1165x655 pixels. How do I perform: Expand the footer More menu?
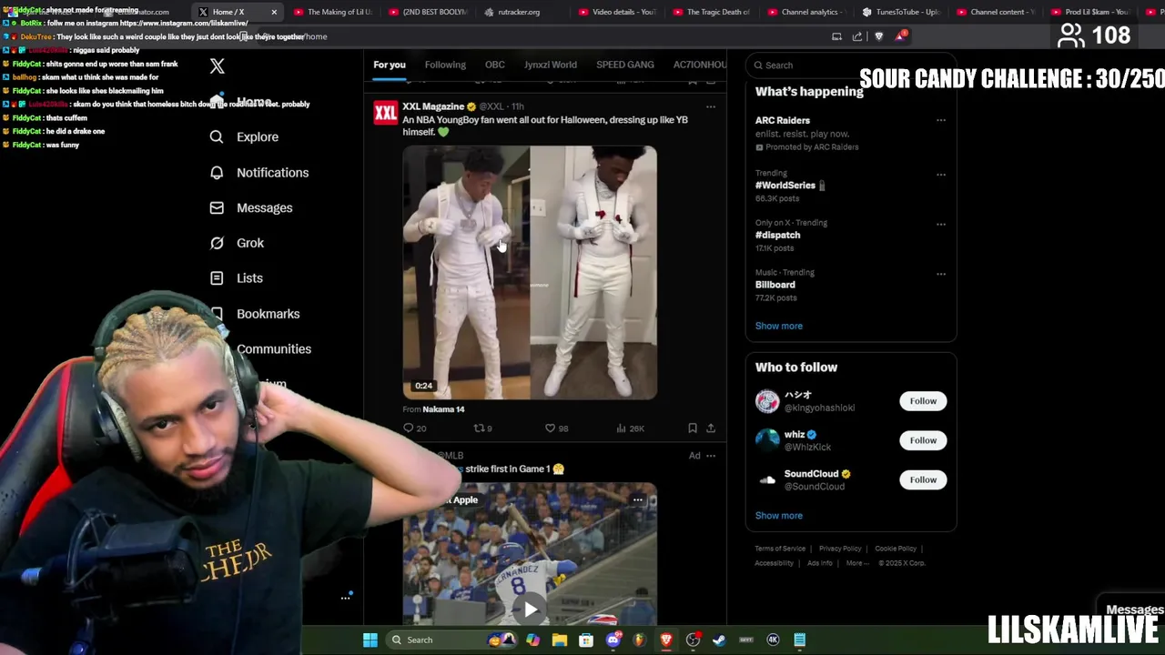coord(856,563)
